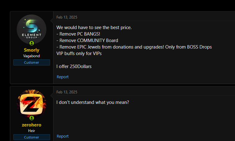Image resolution: width=235 pixels, height=141 pixels.
Task: Click 'We would have to see the best price' text
Action: click(94, 28)
